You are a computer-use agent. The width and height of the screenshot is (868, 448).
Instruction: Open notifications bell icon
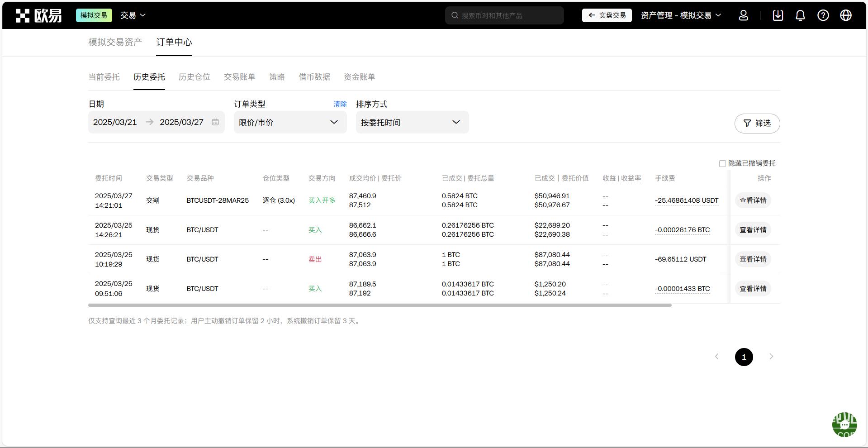800,15
